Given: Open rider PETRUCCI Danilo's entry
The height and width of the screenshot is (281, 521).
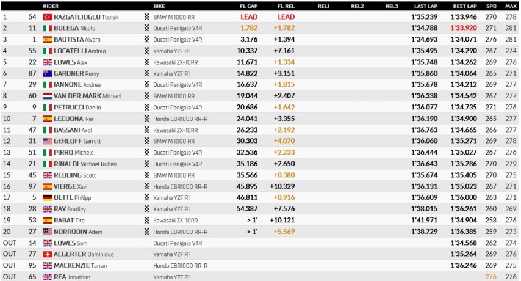Looking at the screenshot, I should click(x=77, y=108).
